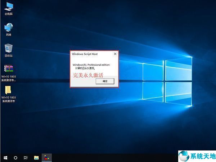Image resolution: width=216 pixels, height=162 pixels.
Task: Close the Windows Script Host dialog
Action: tap(115, 54)
